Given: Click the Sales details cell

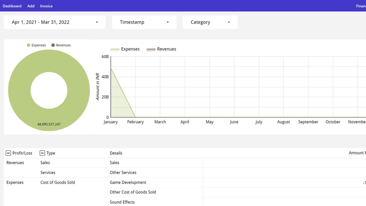Looking at the screenshot, I should coord(114,163).
